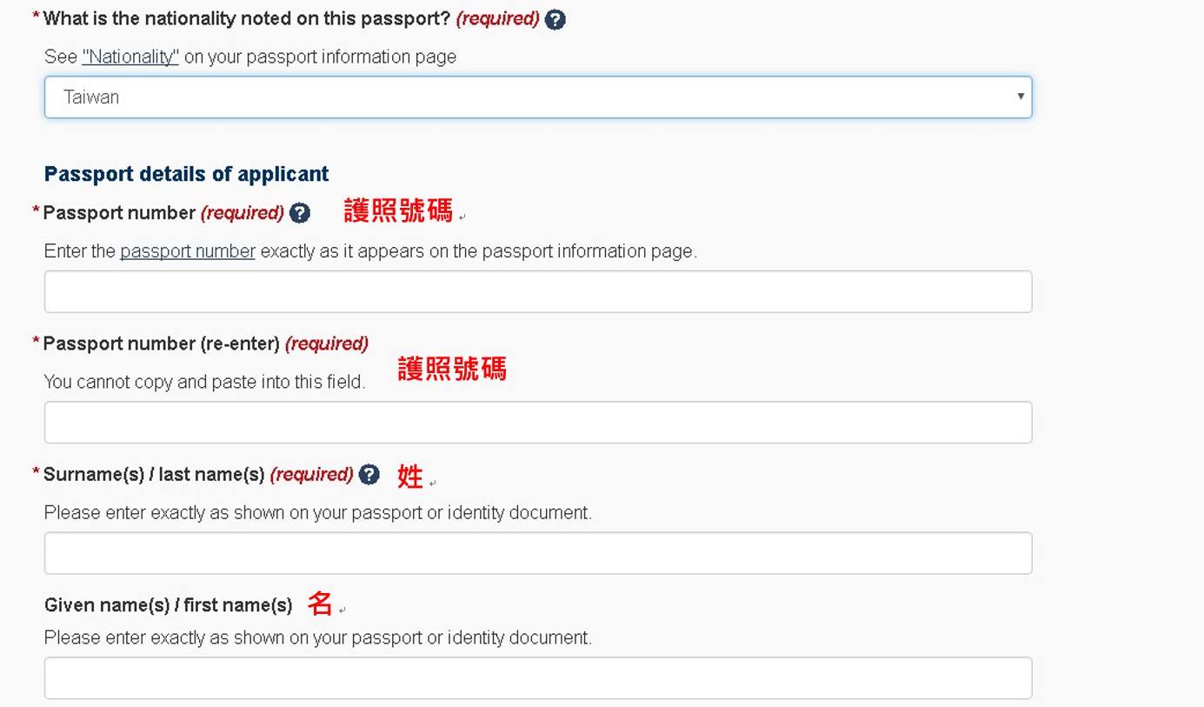Click the Passport number re-enter text box

[537, 423]
